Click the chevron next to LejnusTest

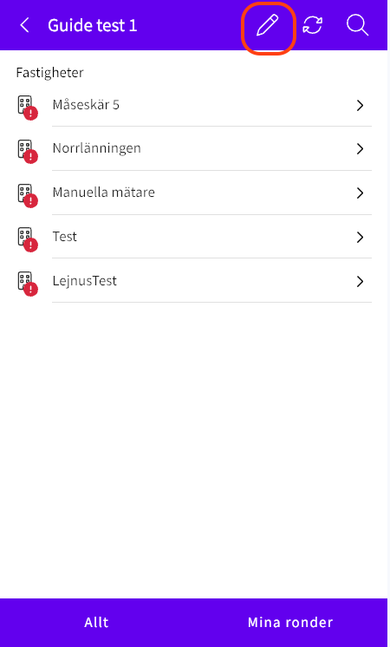(360, 281)
